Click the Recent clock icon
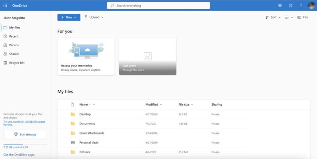Screen dimensions: 317x159 (5, 36)
